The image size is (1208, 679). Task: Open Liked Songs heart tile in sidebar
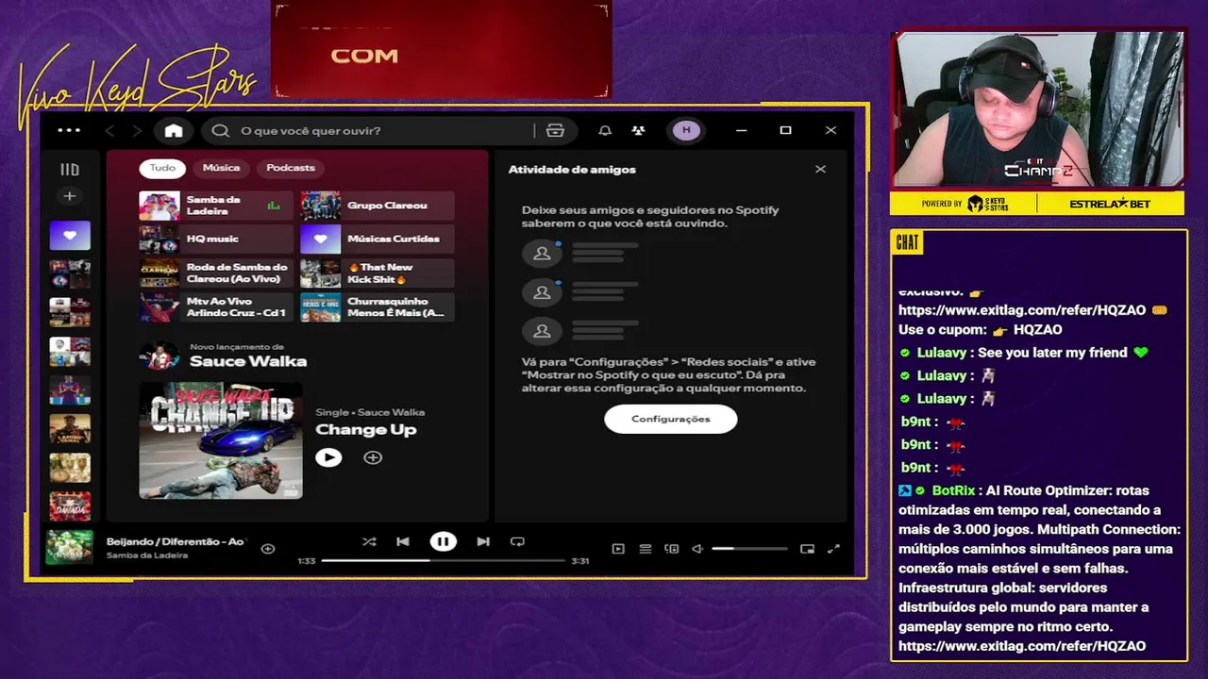pyautogui.click(x=70, y=235)
